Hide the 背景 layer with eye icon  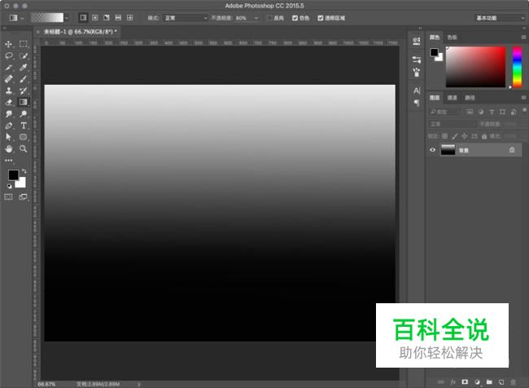click(x=433, y=150)
